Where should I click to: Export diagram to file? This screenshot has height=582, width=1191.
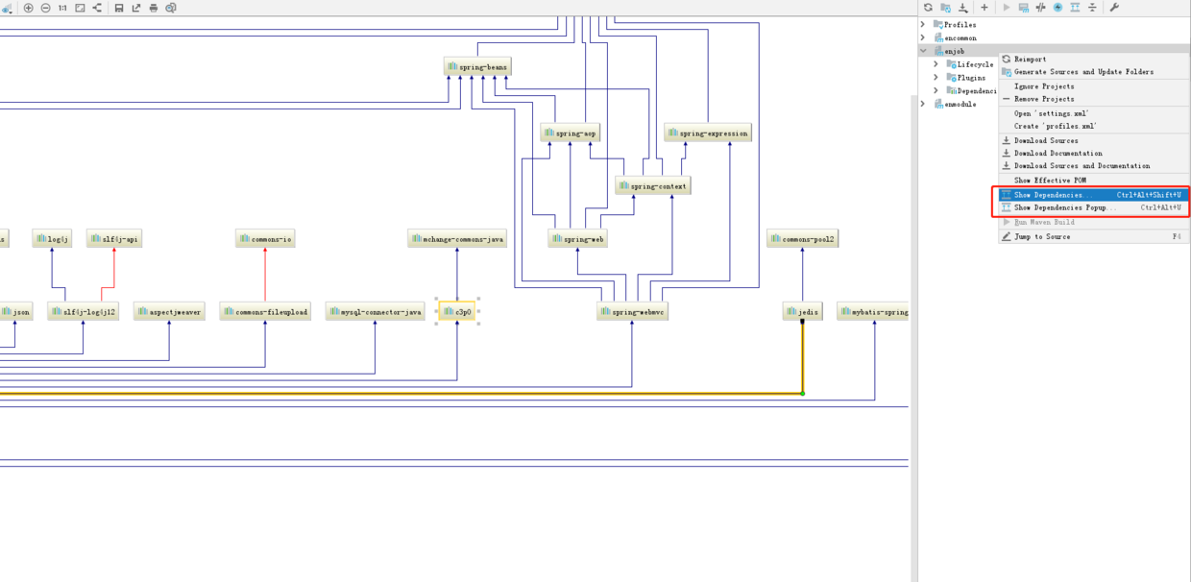point(136,8)
